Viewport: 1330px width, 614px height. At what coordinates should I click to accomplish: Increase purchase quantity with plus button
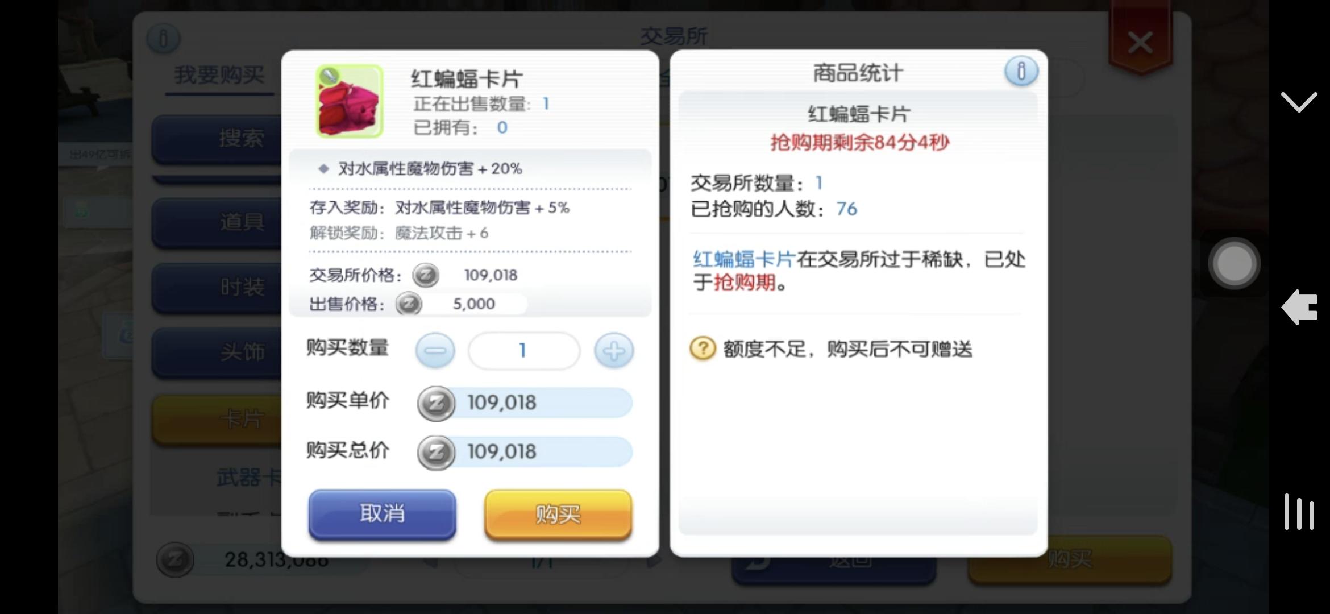tap(614, 350)
